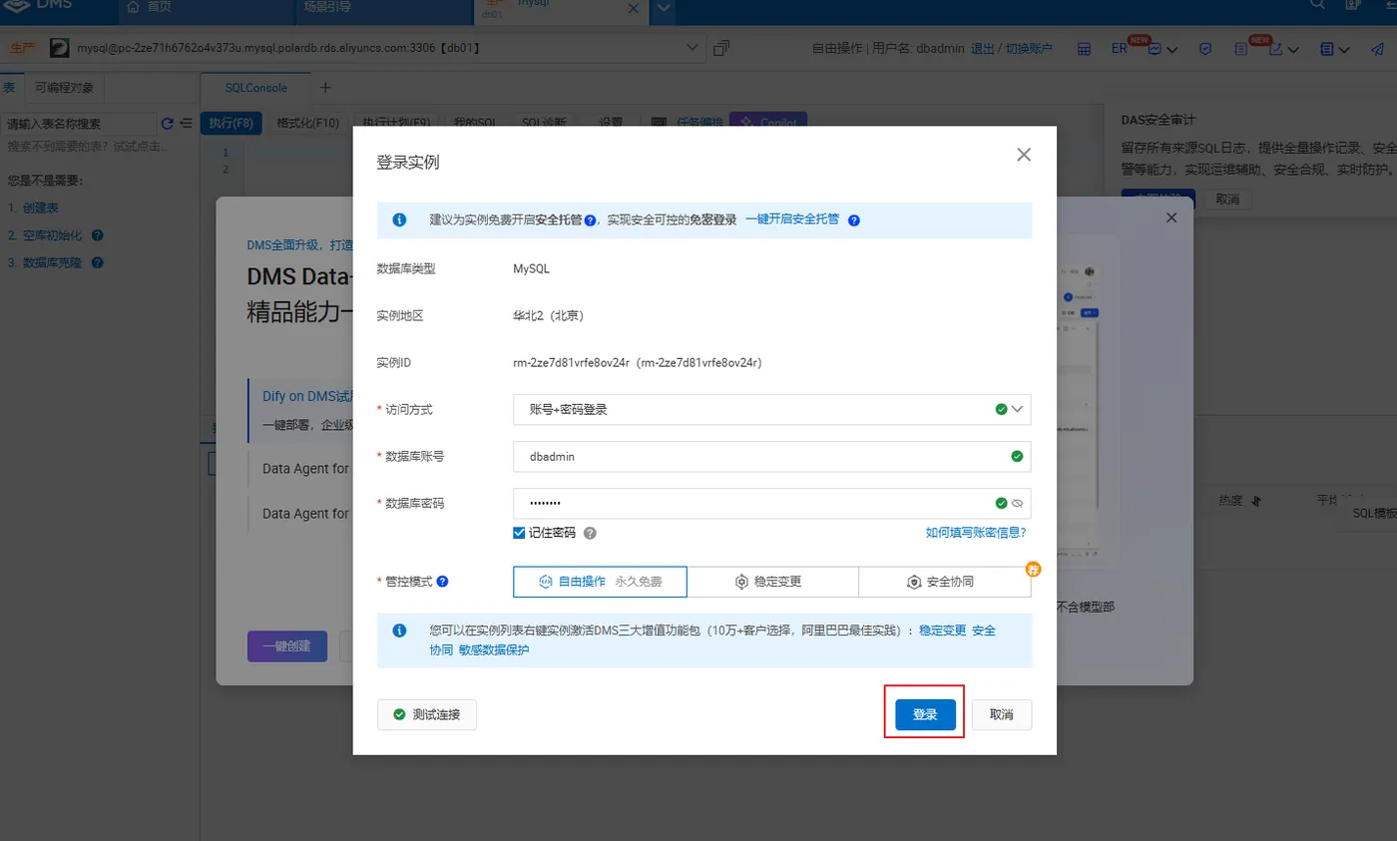The height and width of the screenshot is (841, 1397).
Task: Close the DMS upgrade promo popup behind the dialog
Action: [x=1171, y=217]
